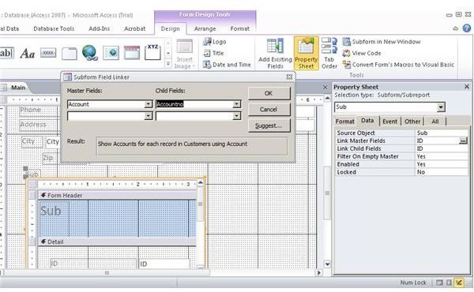
Task: Switch to All tab in Property Sheet
Action: (435, 122)
